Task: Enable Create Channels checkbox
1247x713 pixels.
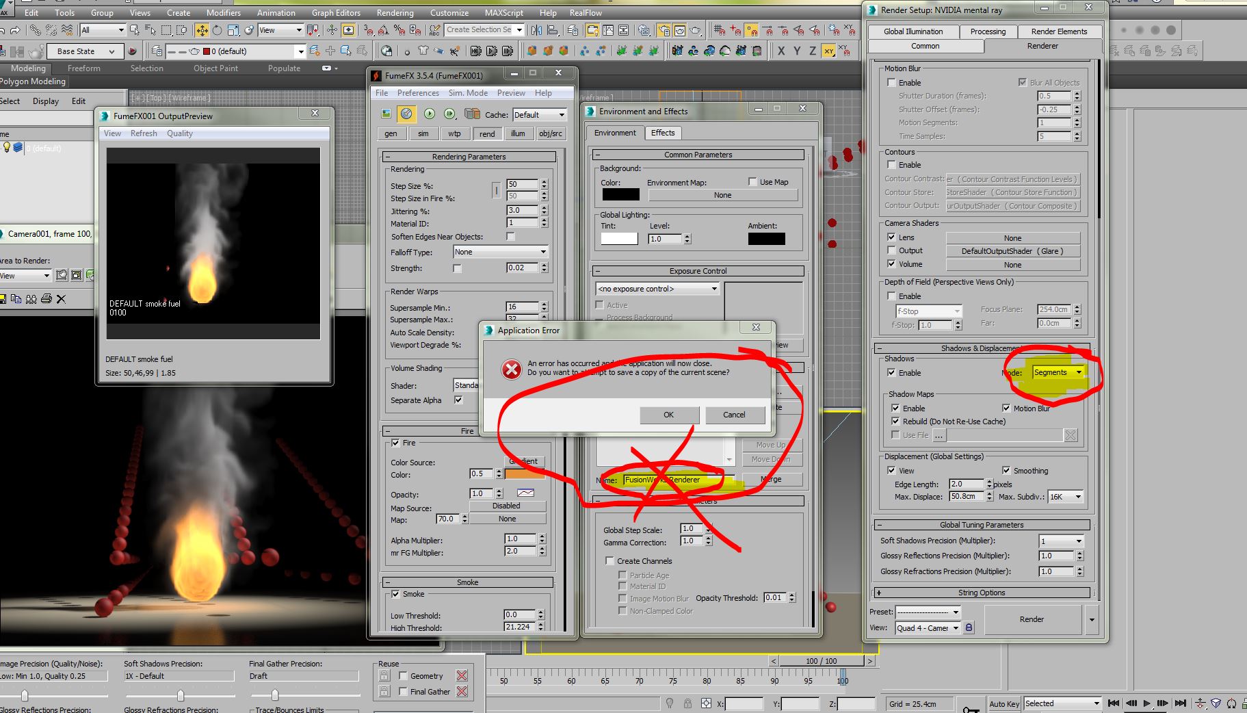Action: tap(609, 560)
